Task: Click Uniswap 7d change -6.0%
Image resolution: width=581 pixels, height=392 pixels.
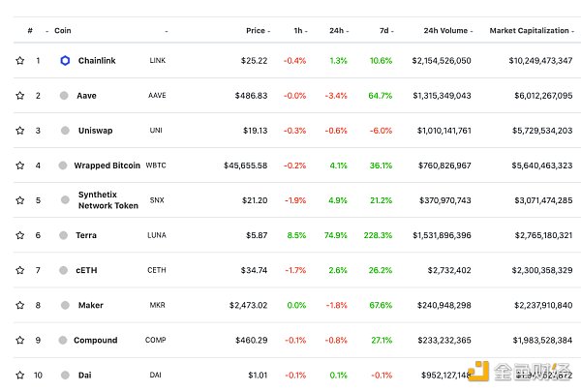Action: (381, 131)
